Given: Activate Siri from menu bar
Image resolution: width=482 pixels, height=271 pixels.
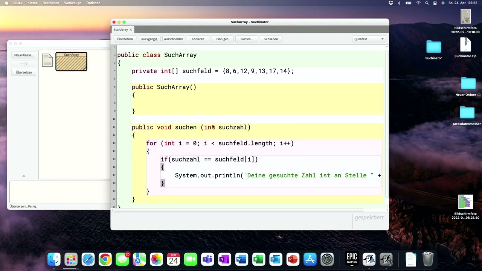Looking at the screenshot, I should [x=443, y=3].
